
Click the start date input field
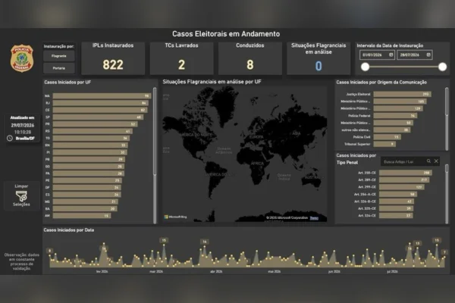(377, 55)
